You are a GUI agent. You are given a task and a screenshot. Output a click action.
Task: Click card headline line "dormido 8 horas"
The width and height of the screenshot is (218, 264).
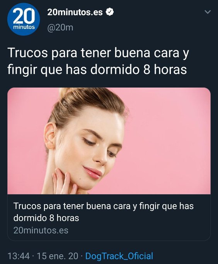(46, 218)
